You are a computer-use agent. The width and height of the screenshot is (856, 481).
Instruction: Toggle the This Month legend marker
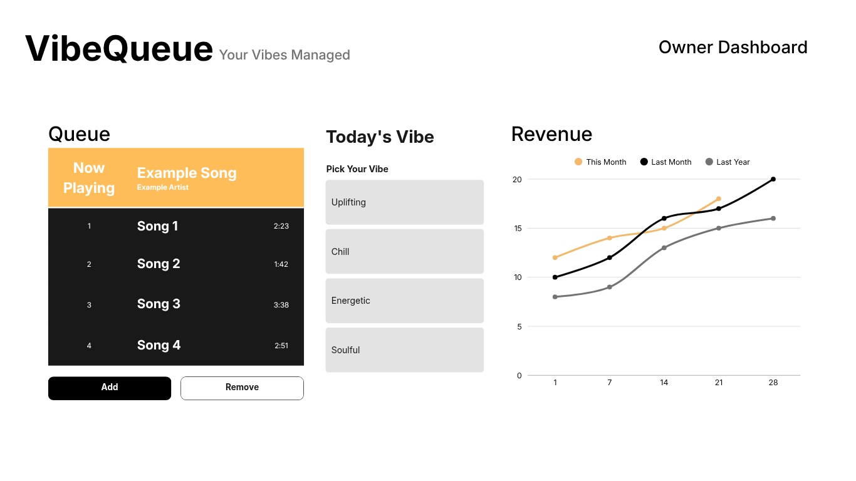pos(578,162)
